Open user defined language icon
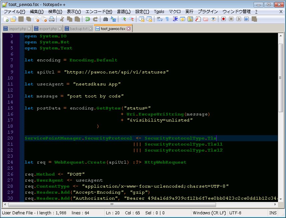 [x=183, y=19]
